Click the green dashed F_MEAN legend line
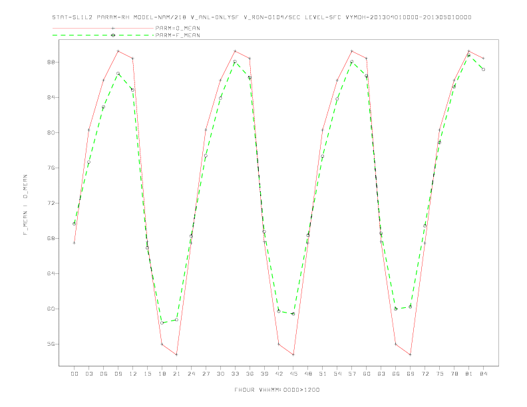Screen dimensions: 527x407 (x=103, y=35)
